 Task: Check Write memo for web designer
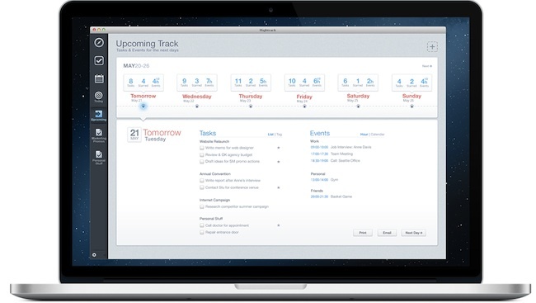click(x=202, y=148)
